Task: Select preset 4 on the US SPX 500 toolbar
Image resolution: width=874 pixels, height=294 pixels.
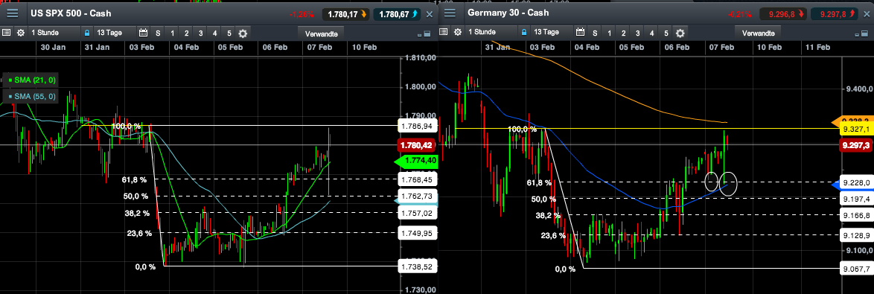Action: 215,33
